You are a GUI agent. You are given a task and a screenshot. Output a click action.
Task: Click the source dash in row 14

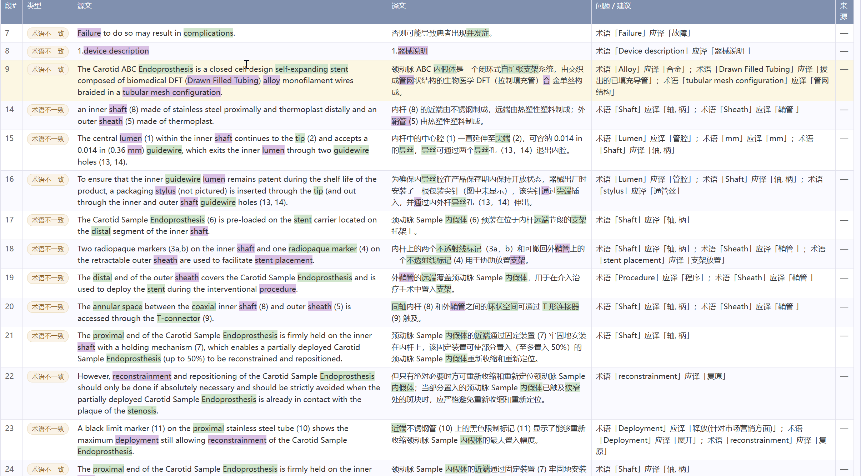coord(844,110)
